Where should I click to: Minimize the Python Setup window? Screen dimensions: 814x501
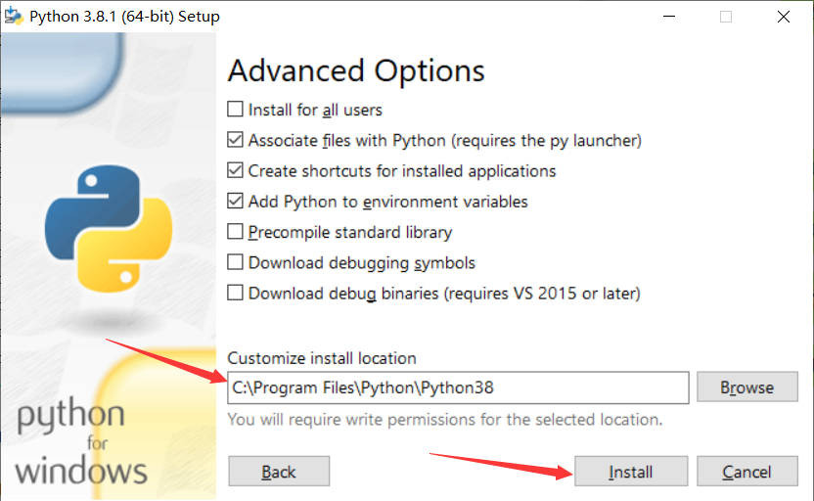point(669,17)
